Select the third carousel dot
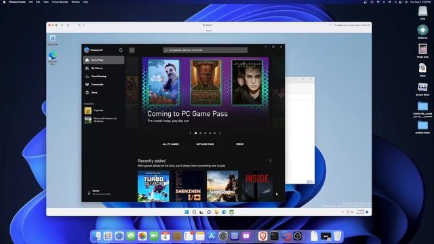Screen dimensions: 434x244 205,133
